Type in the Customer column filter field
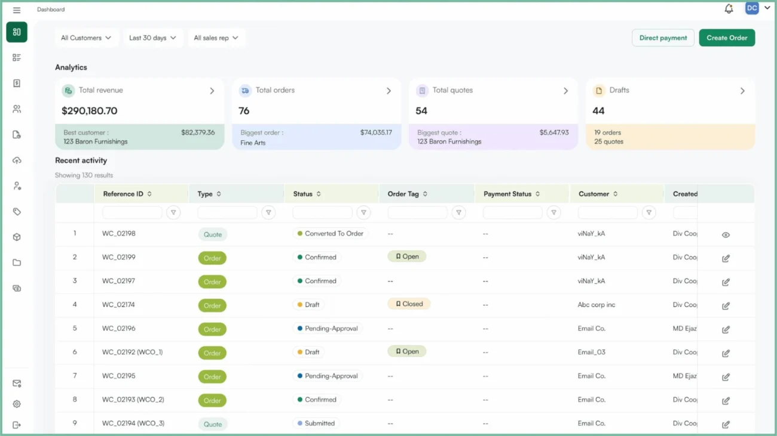The image size is (777, 436). click(x=607, y=212)
